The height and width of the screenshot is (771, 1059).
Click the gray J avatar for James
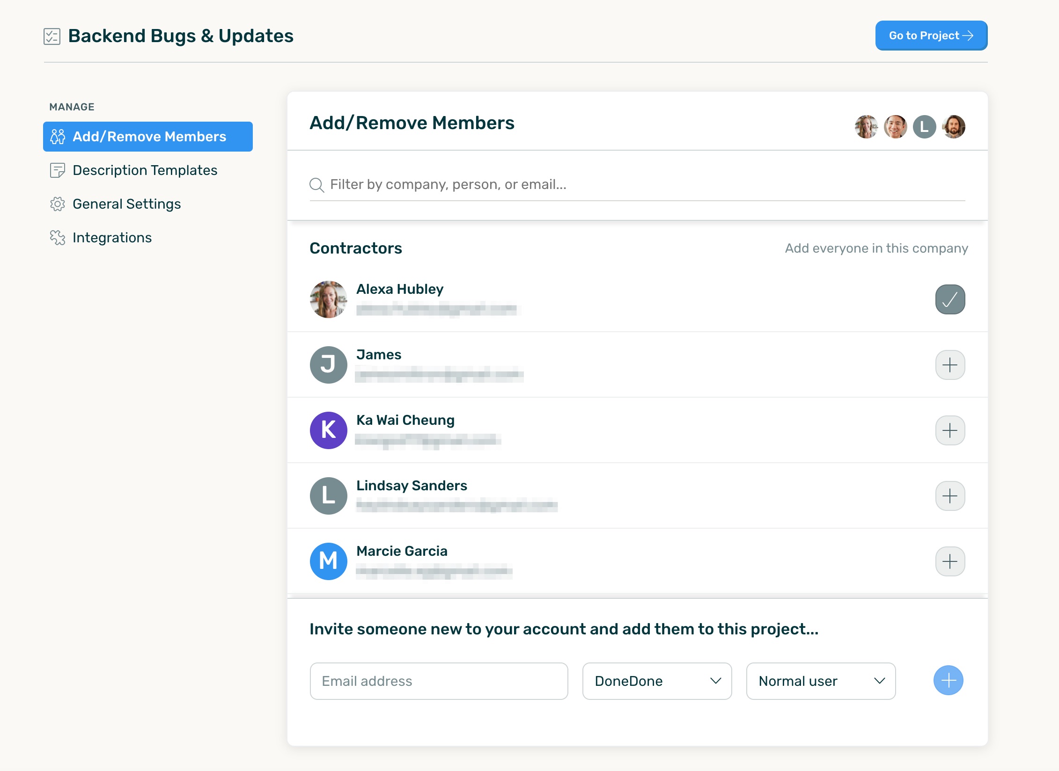[328, 365]
